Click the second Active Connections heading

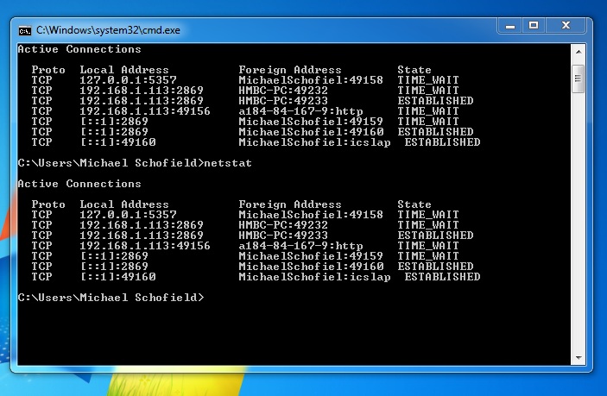[79, 184]
